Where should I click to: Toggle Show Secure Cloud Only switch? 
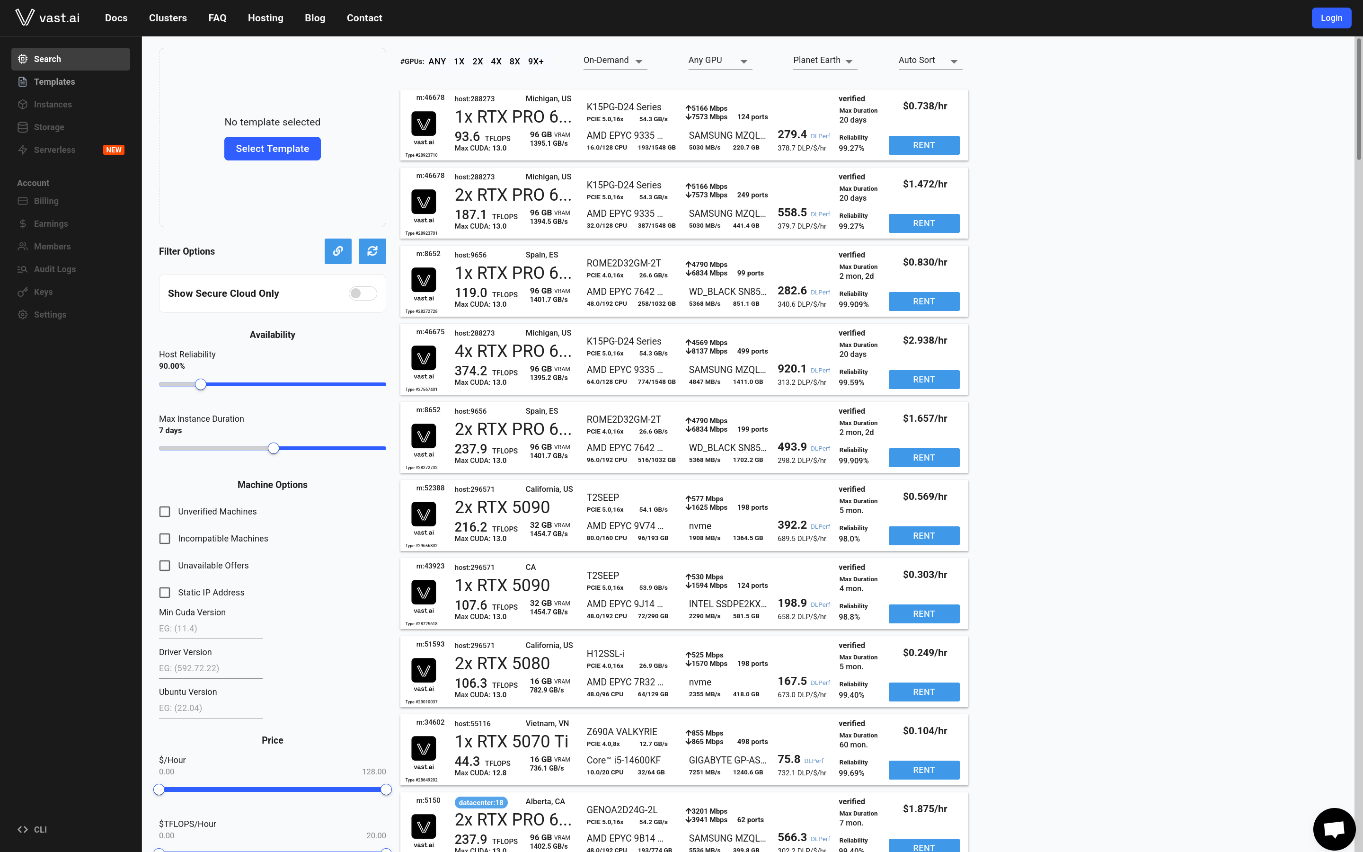click(x=362, y=293)
